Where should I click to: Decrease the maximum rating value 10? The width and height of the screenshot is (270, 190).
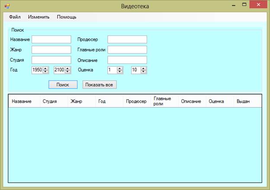point(144,72)
